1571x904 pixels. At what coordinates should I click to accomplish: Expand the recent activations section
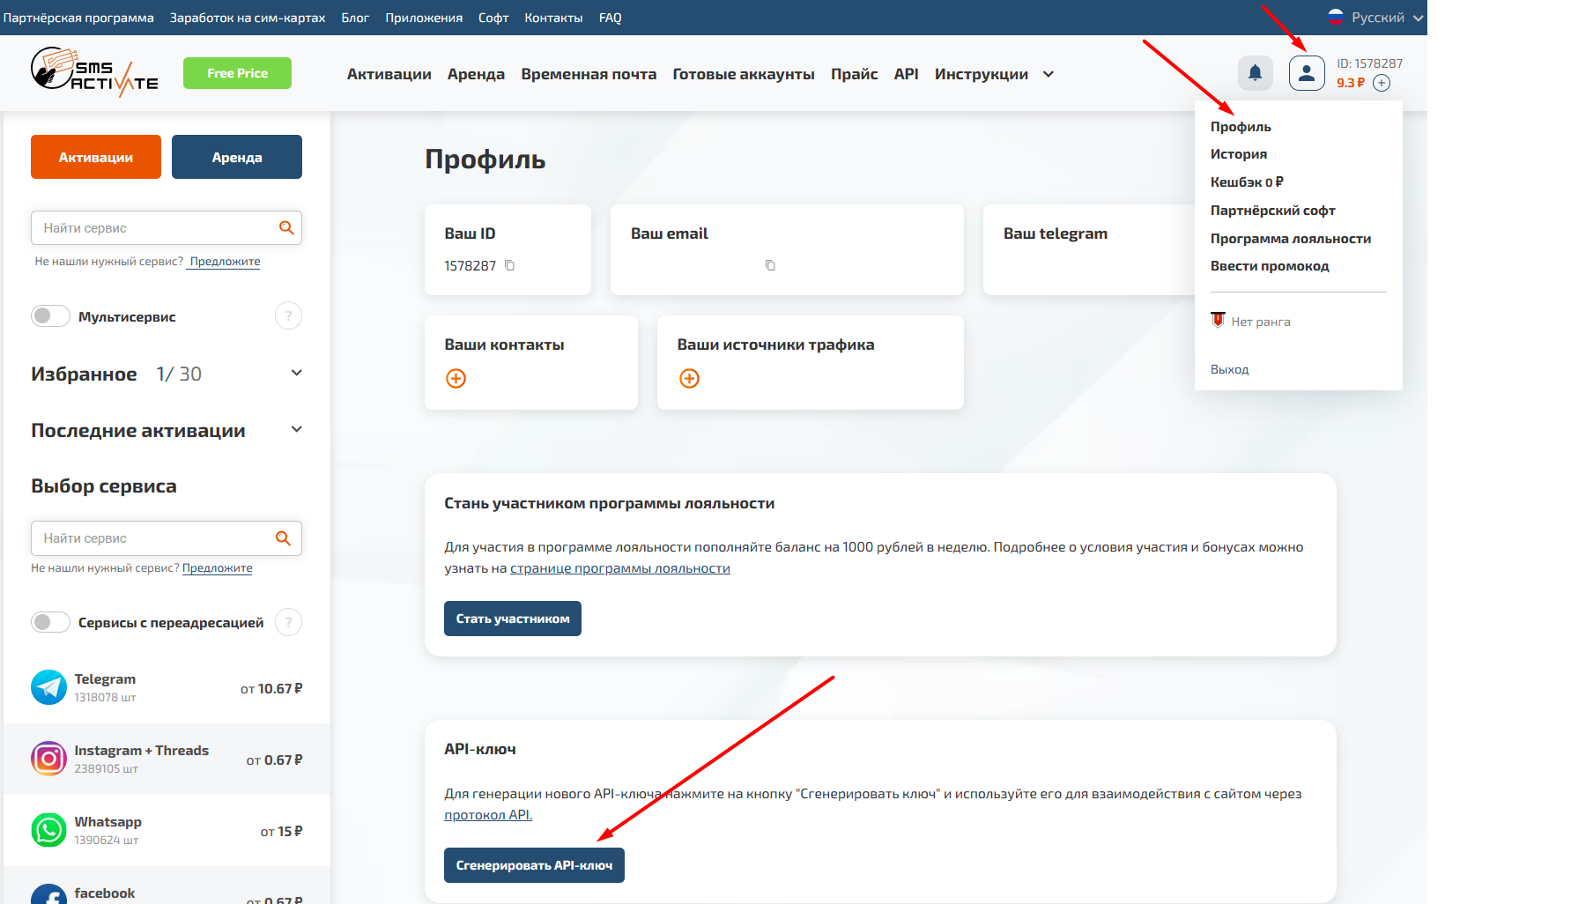[296, 429]
